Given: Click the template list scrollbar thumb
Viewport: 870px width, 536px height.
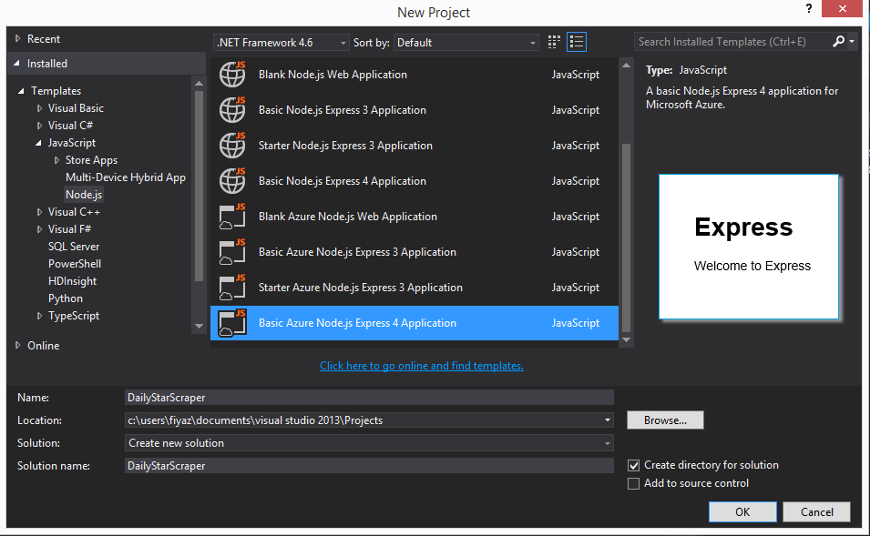Looking at the screenshot, I should 626,238.
